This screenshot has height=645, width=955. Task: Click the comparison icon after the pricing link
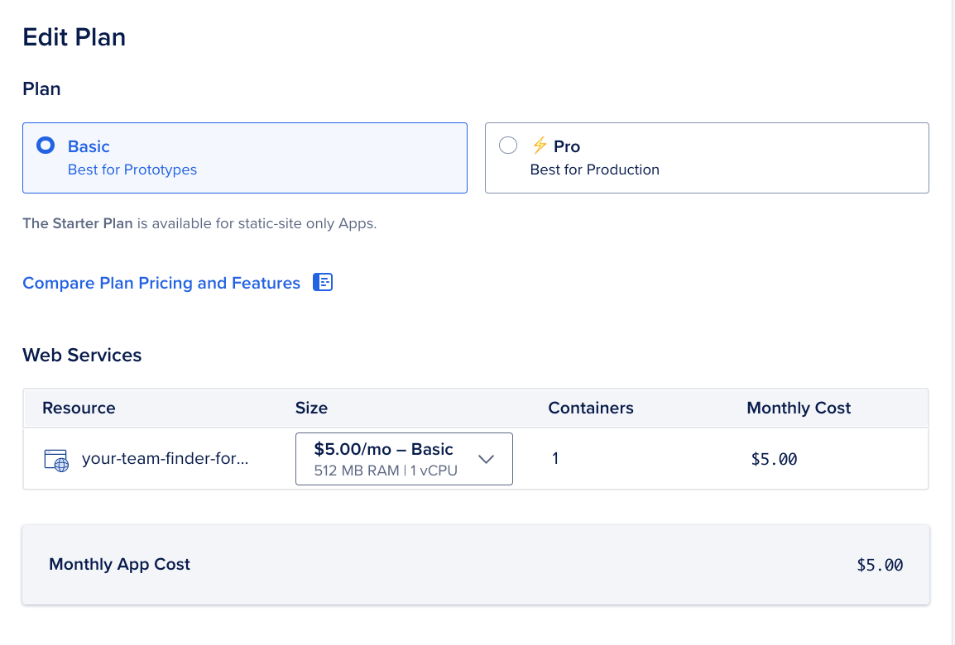pyautogui.click(x=323, y=283)
